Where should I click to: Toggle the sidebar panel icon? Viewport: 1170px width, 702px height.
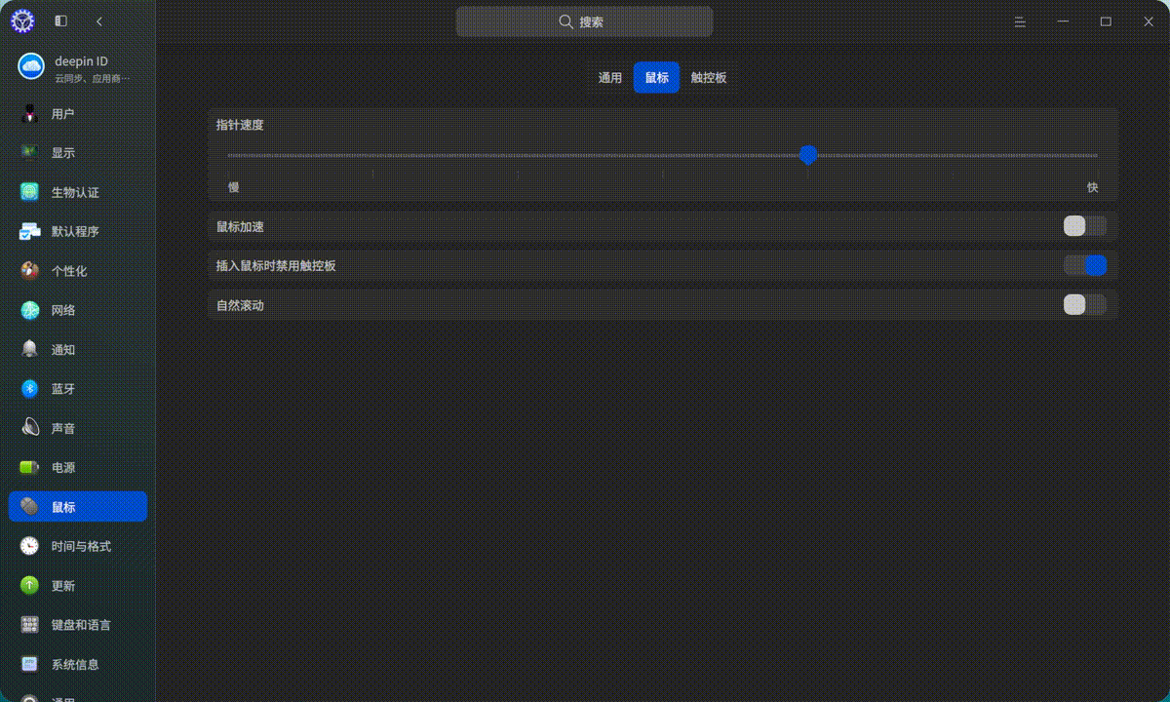61,21
